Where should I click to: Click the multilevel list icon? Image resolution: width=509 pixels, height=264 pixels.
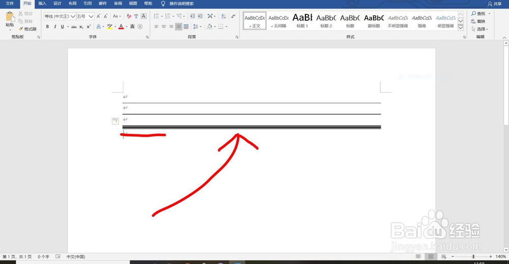click(179, 16)
